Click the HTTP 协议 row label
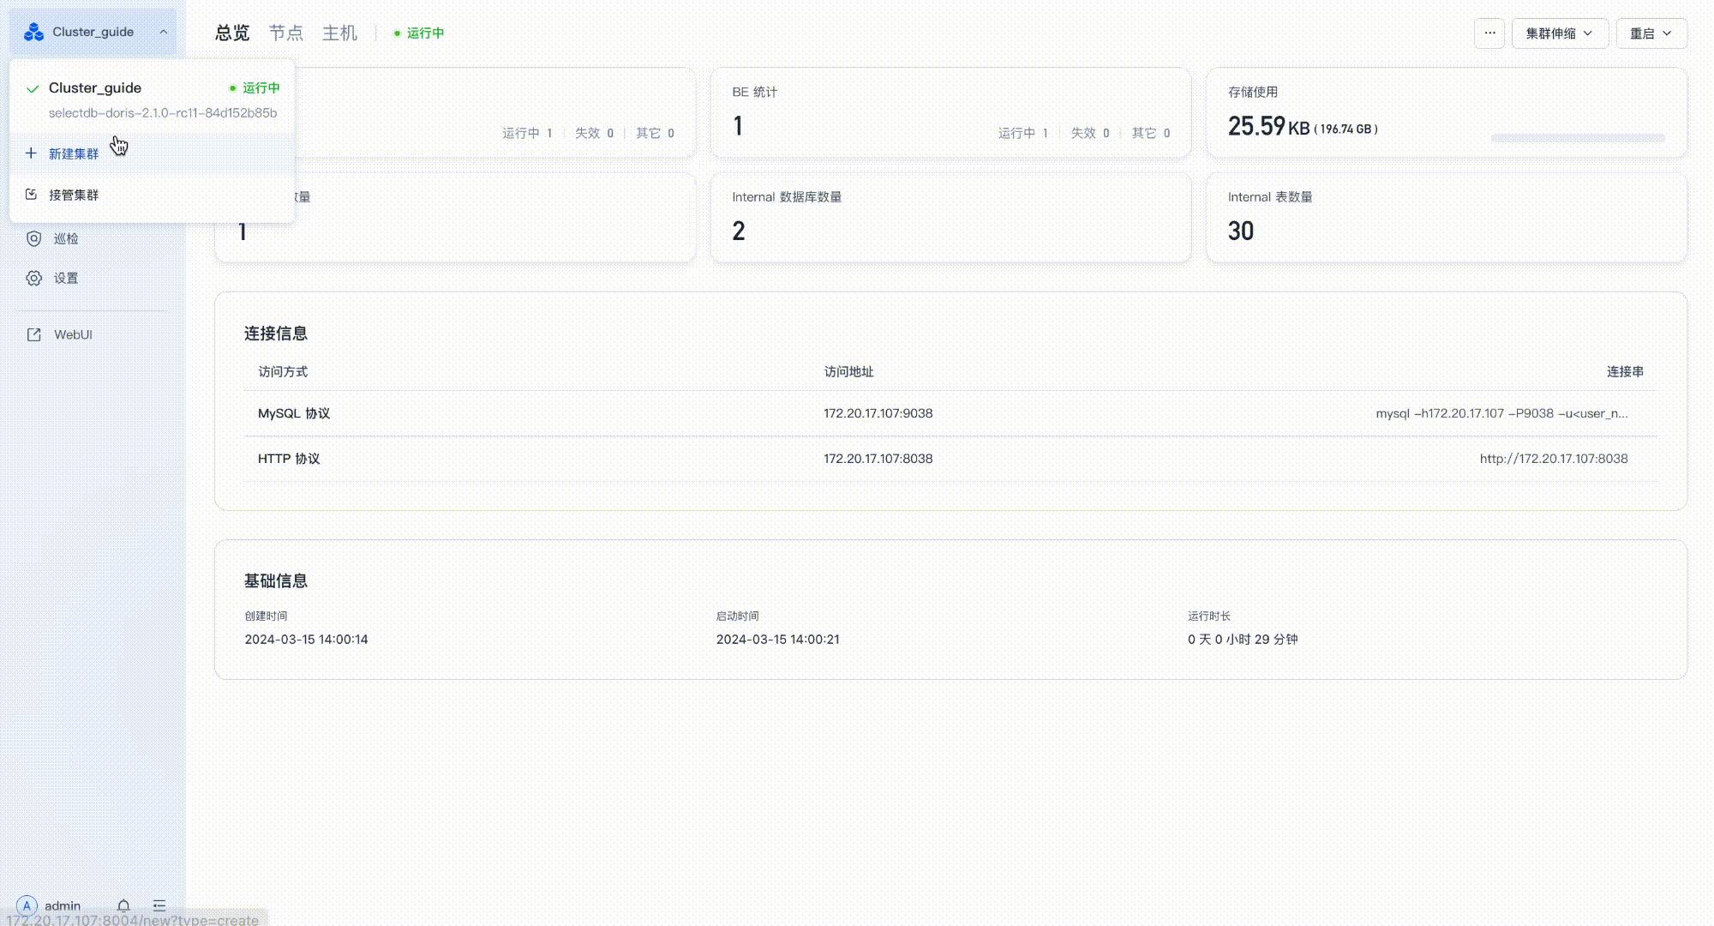 pos(289,459)
